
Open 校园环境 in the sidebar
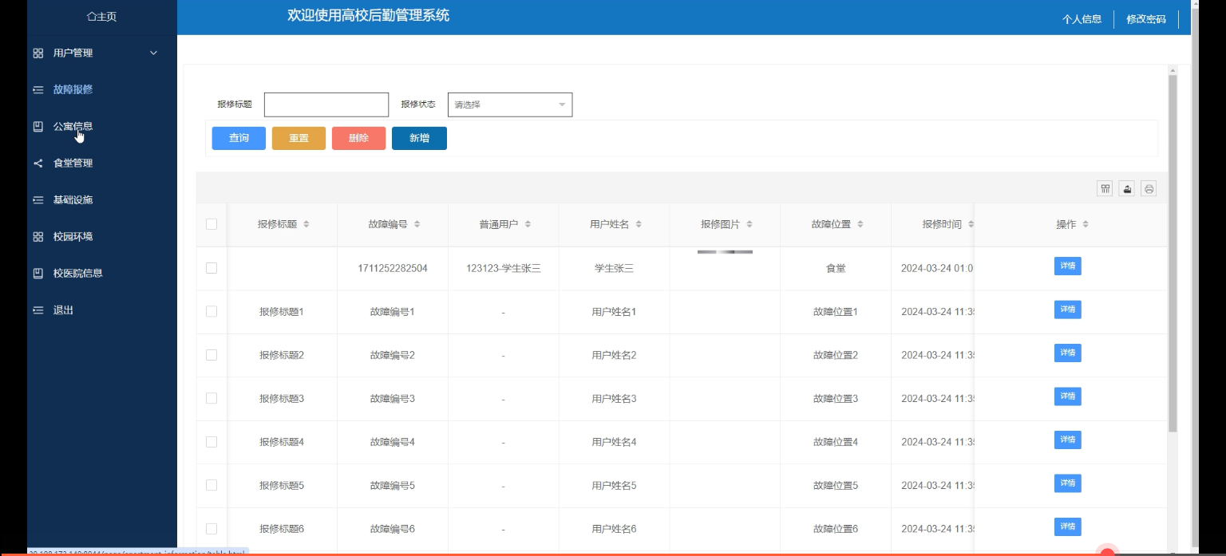tap(73, 236)
